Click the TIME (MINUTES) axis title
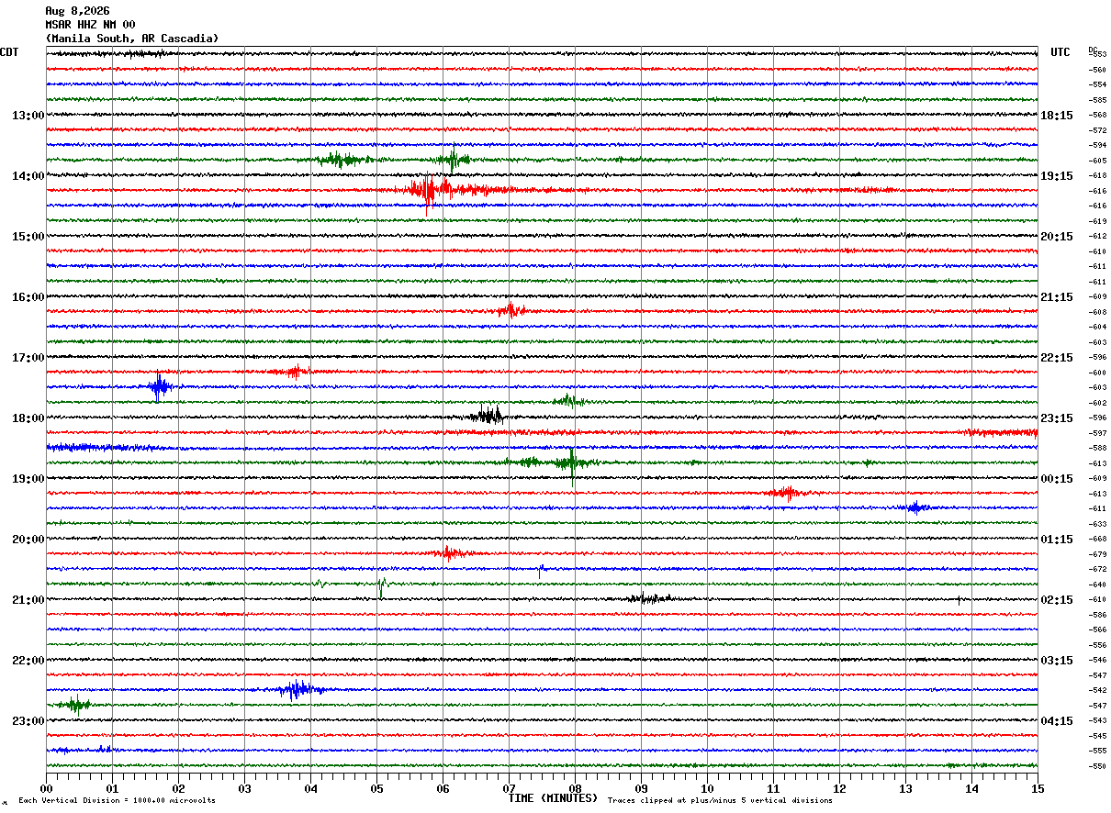The image size is (1111, 813). tap(553, 798)
